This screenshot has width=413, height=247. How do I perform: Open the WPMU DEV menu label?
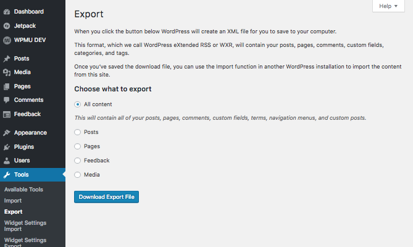(x=30, y=40)
